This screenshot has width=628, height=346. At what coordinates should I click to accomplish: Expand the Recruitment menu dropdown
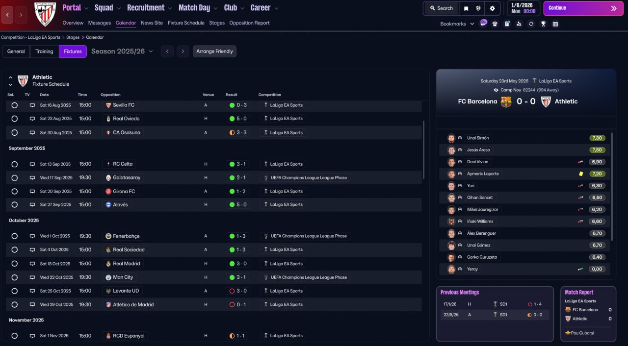coord(170,8)
